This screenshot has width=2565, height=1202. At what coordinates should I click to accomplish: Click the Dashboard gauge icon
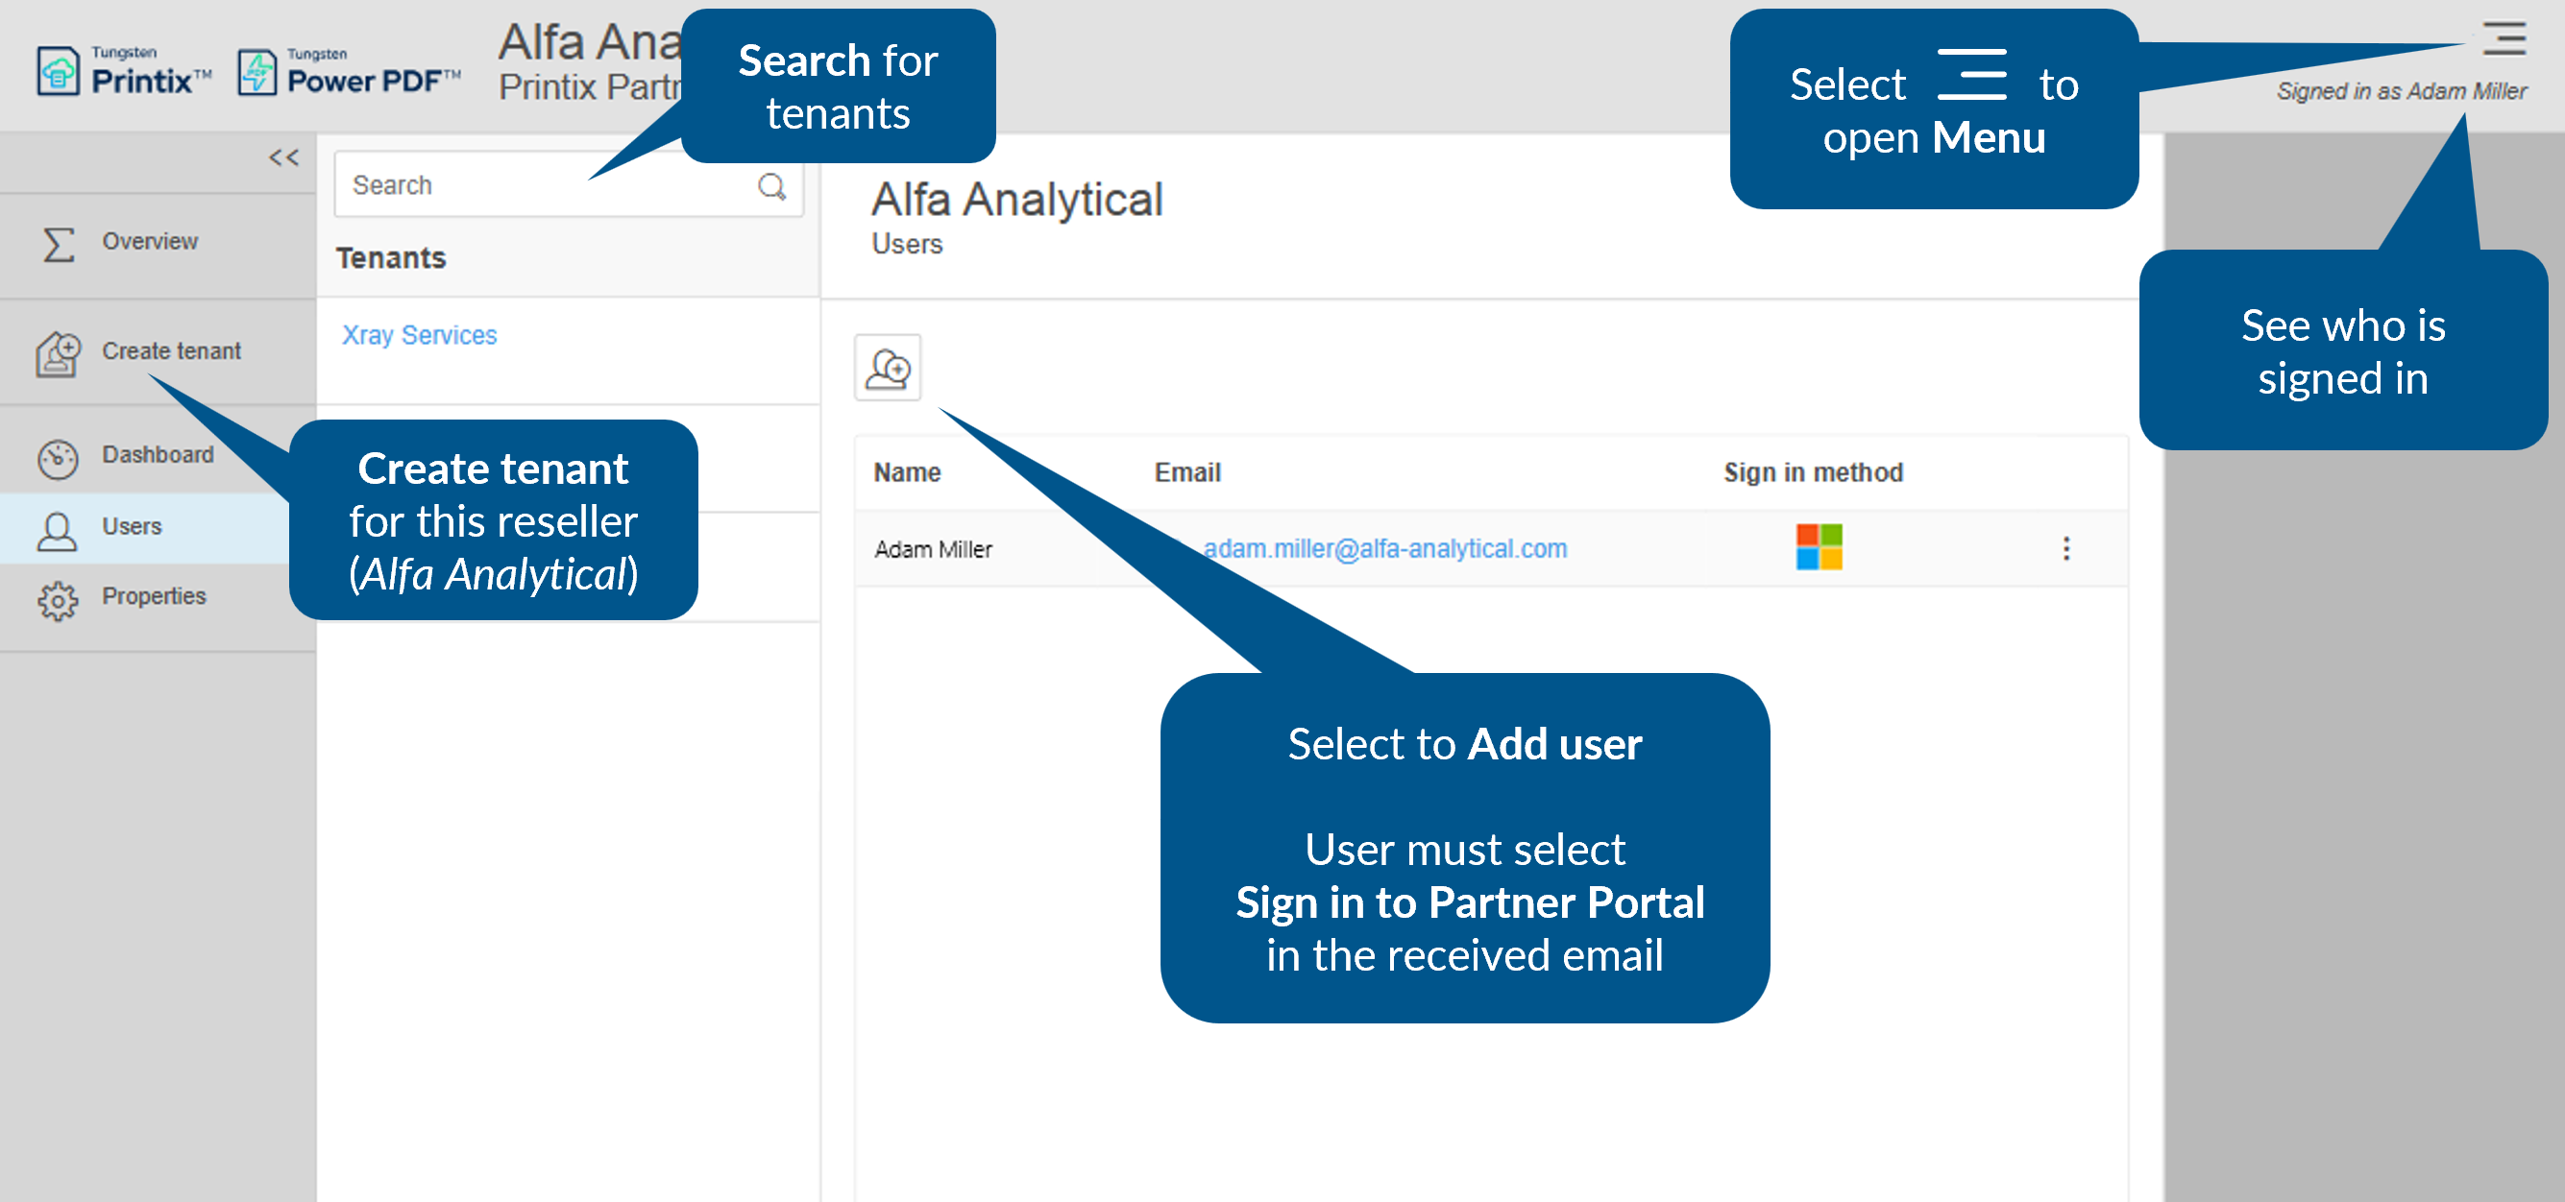tap(58, 458)
